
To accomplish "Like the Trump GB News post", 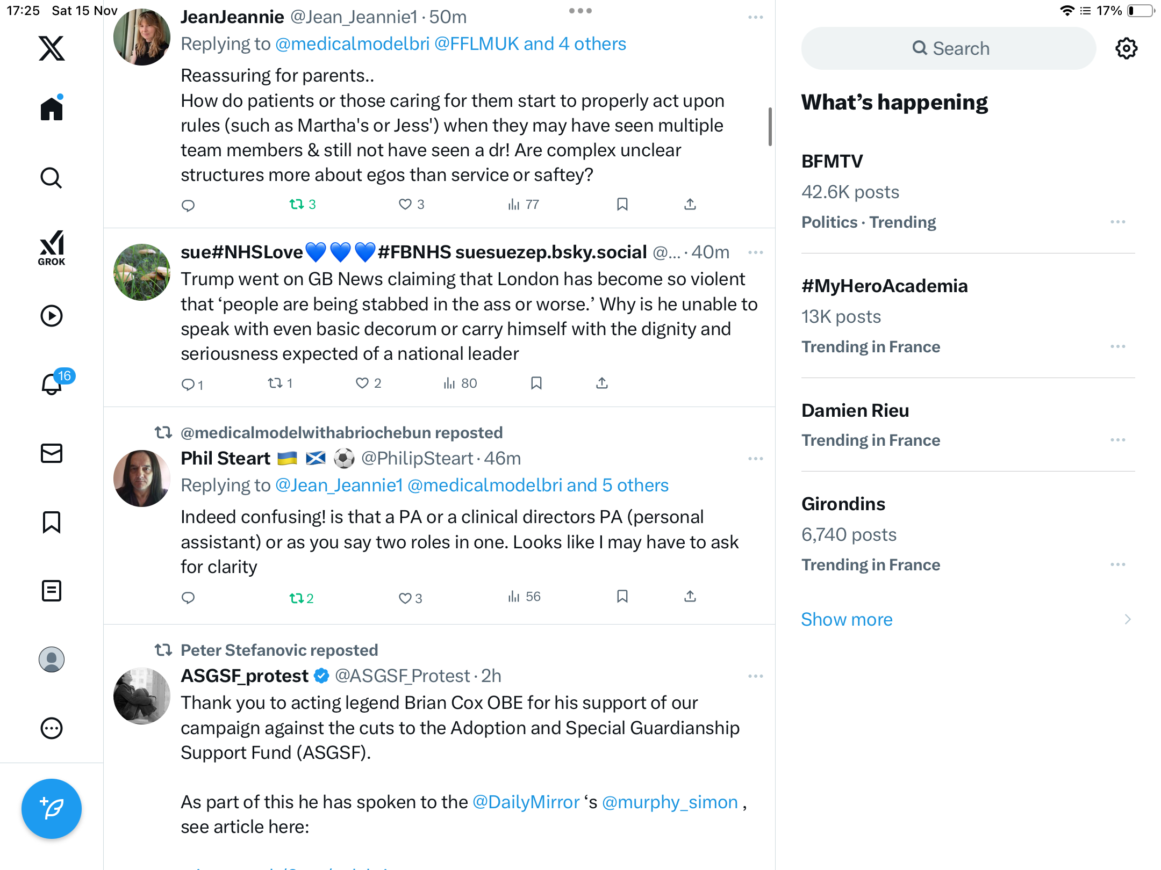I will [x=362, y=383].
